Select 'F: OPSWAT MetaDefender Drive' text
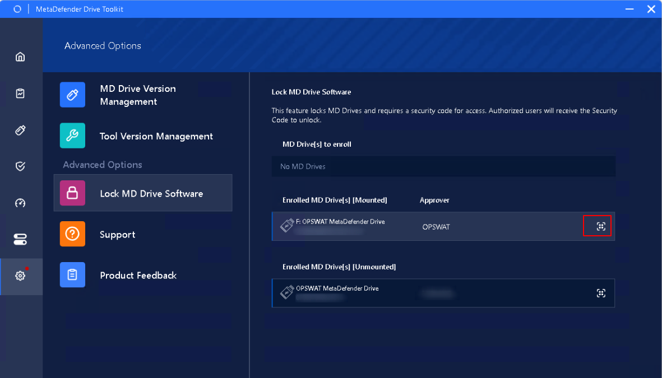Screen dimensions: 662x378 pos(340,222)
